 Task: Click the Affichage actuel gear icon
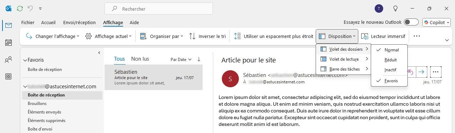click(89, 36)
